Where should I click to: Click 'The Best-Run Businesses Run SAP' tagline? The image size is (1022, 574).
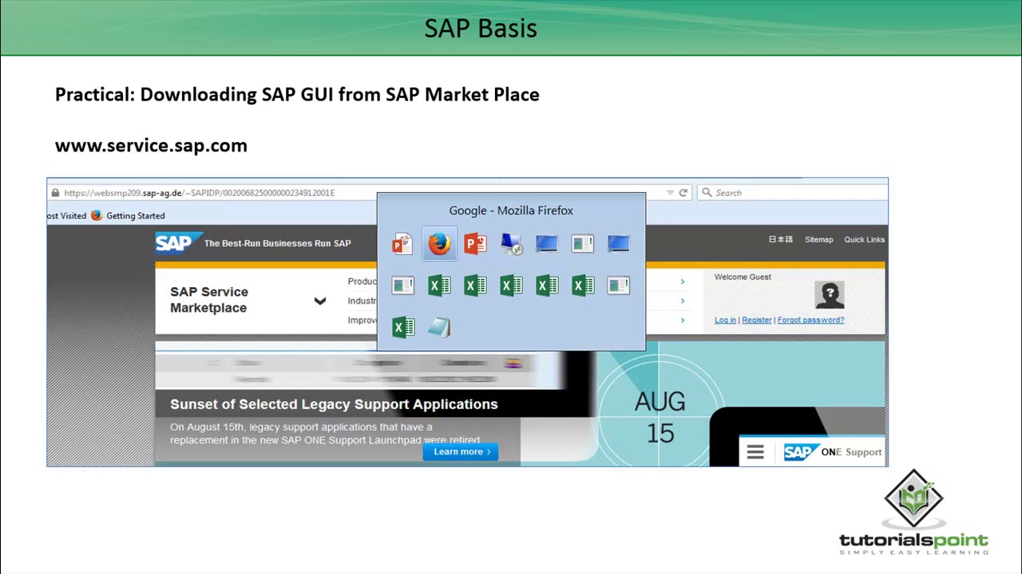[x=277, y=243]
